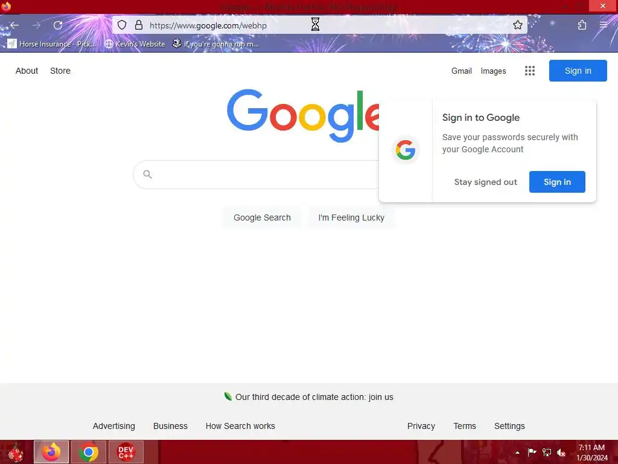Open Gmail link
618x464 pixels.
point(462,71)
